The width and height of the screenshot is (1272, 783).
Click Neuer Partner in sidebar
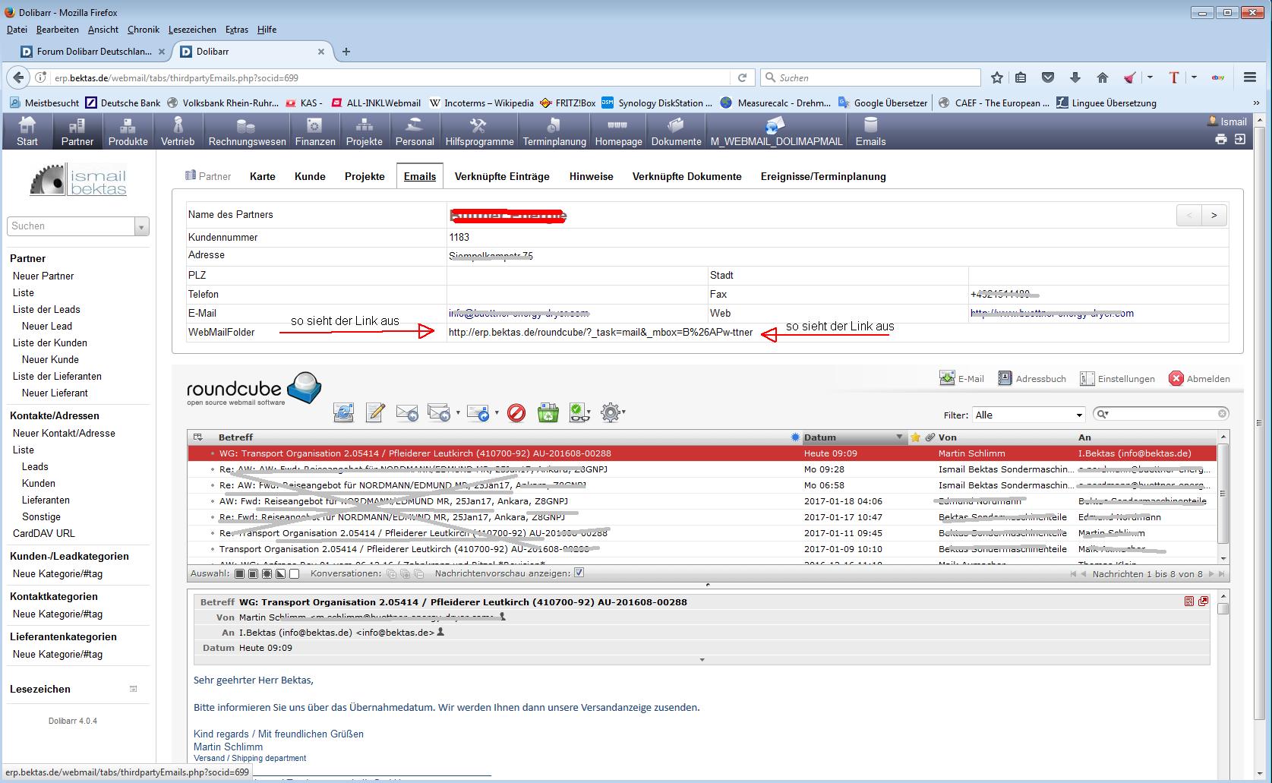pyautogui.click(x=43, y=276)
